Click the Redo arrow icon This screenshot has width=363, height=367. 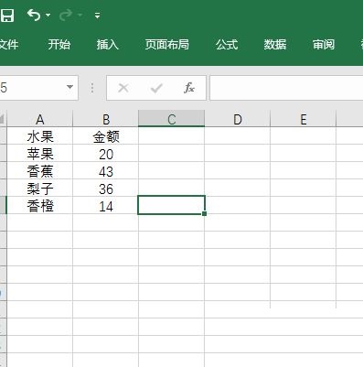point(66,15)
